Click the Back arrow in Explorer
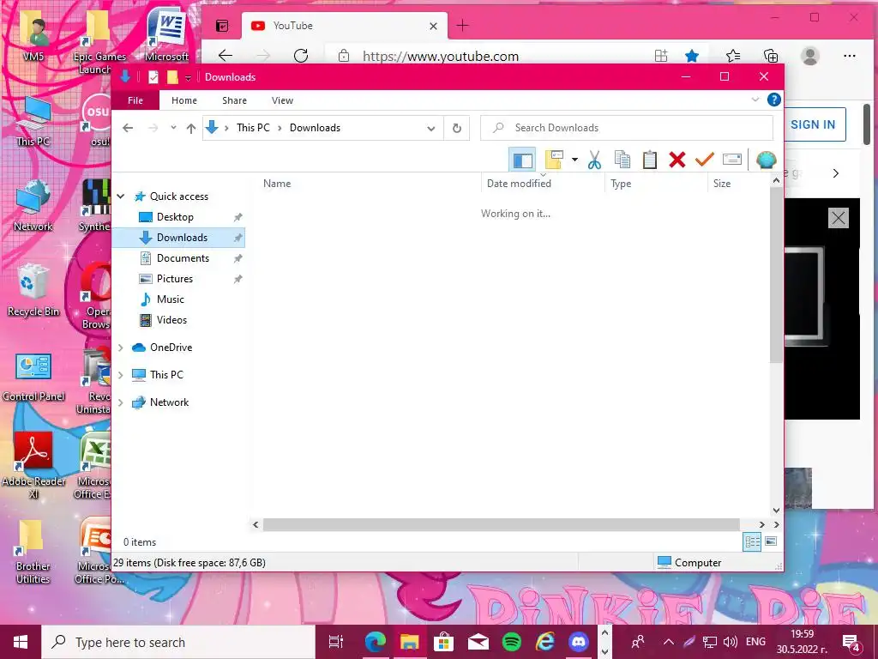This screenshot has width=878, height=659. tap(128, 128)
